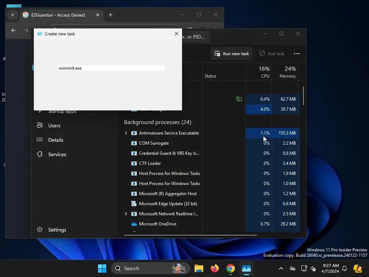Select Microsoft OneDrive process
The height and width of the screenshot is (277, 369).
[x=158, y=224]
